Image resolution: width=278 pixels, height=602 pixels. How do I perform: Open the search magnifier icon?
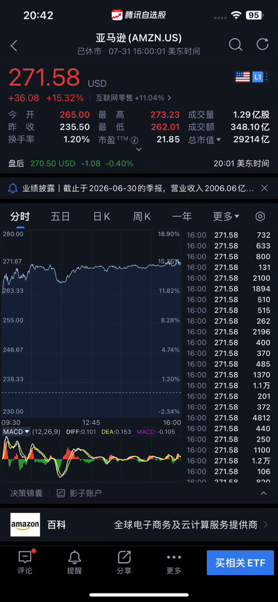click(x=236, y=45)
